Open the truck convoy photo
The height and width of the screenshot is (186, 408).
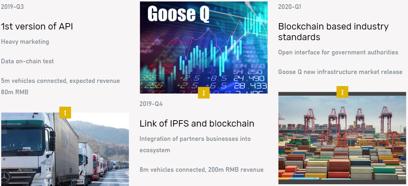coord(65,149)
